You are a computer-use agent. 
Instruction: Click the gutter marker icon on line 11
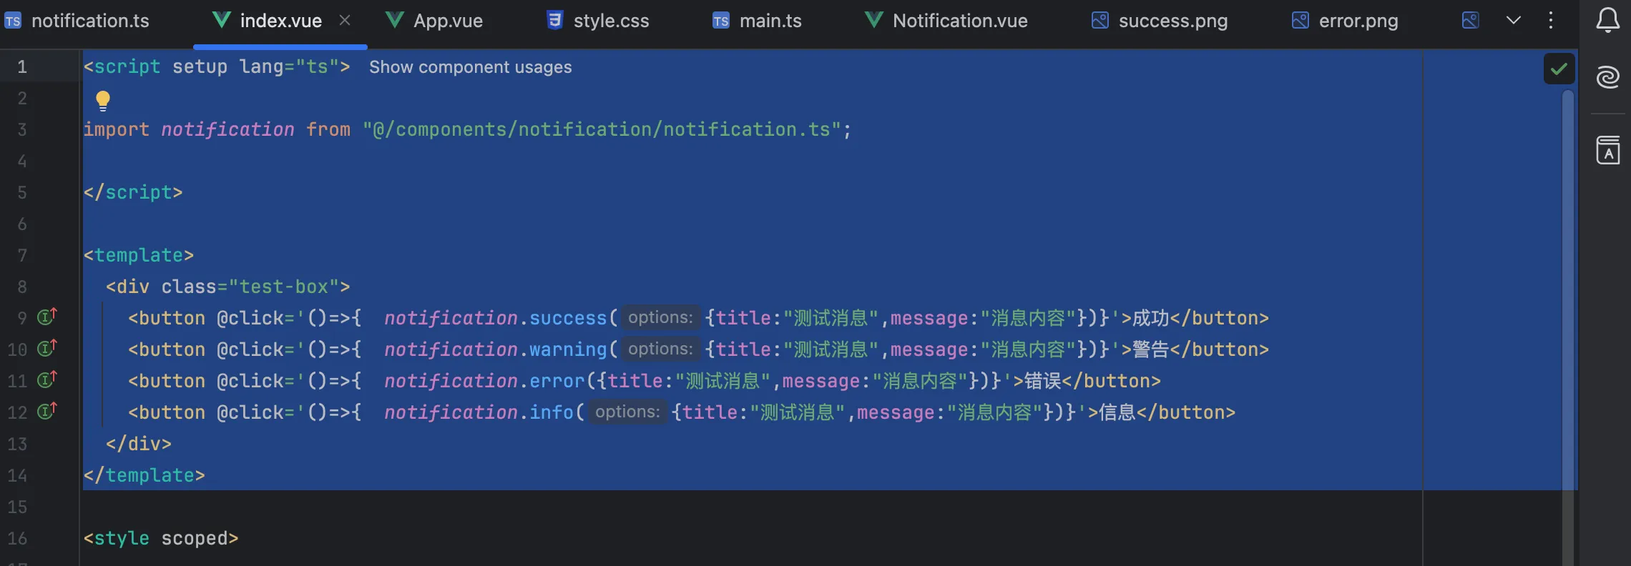click(x=47, y=379)
